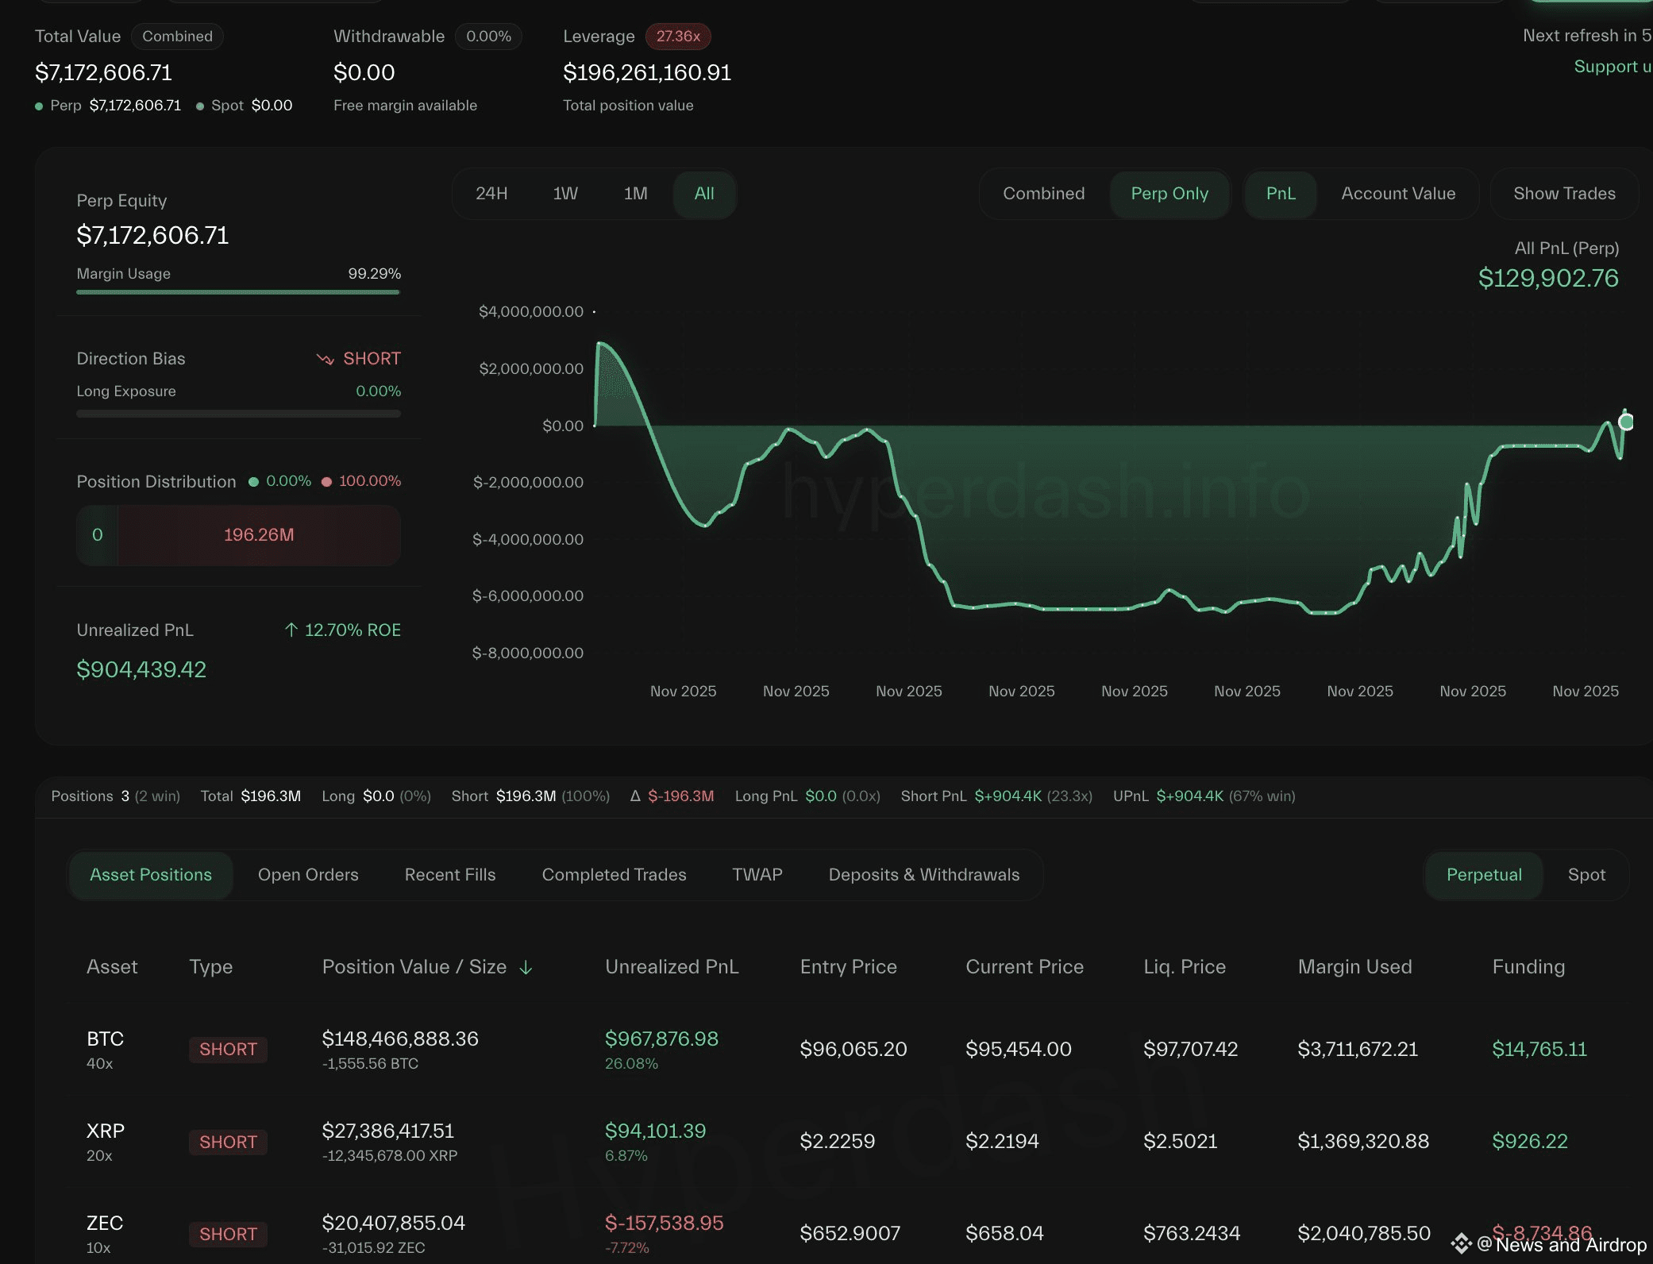Open the Support us link
This screenshot has height=1264, width=1653.
(1611, 67)
